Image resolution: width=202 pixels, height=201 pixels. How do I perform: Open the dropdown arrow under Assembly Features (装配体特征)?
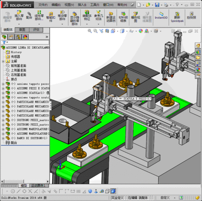point(87,24)
